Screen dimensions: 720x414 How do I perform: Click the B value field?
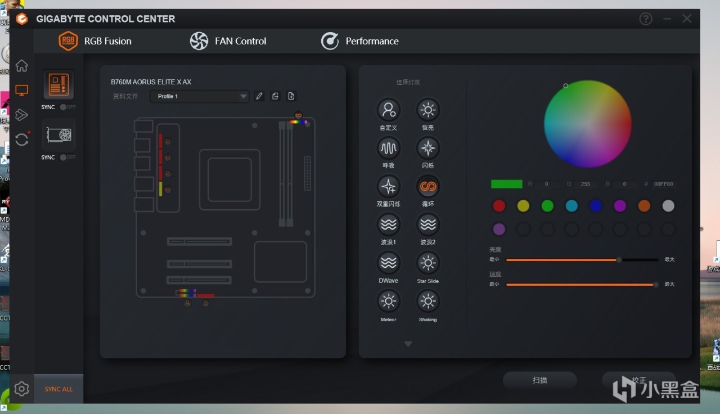pyautogui.click(x=624, y=184)
